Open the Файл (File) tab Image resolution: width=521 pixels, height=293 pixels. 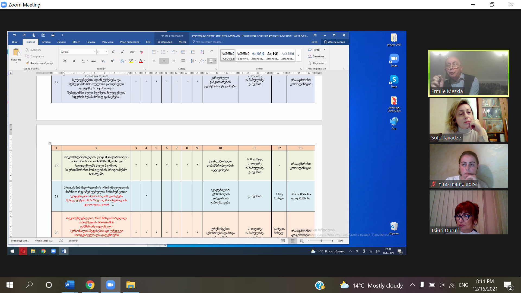[15, 42]
